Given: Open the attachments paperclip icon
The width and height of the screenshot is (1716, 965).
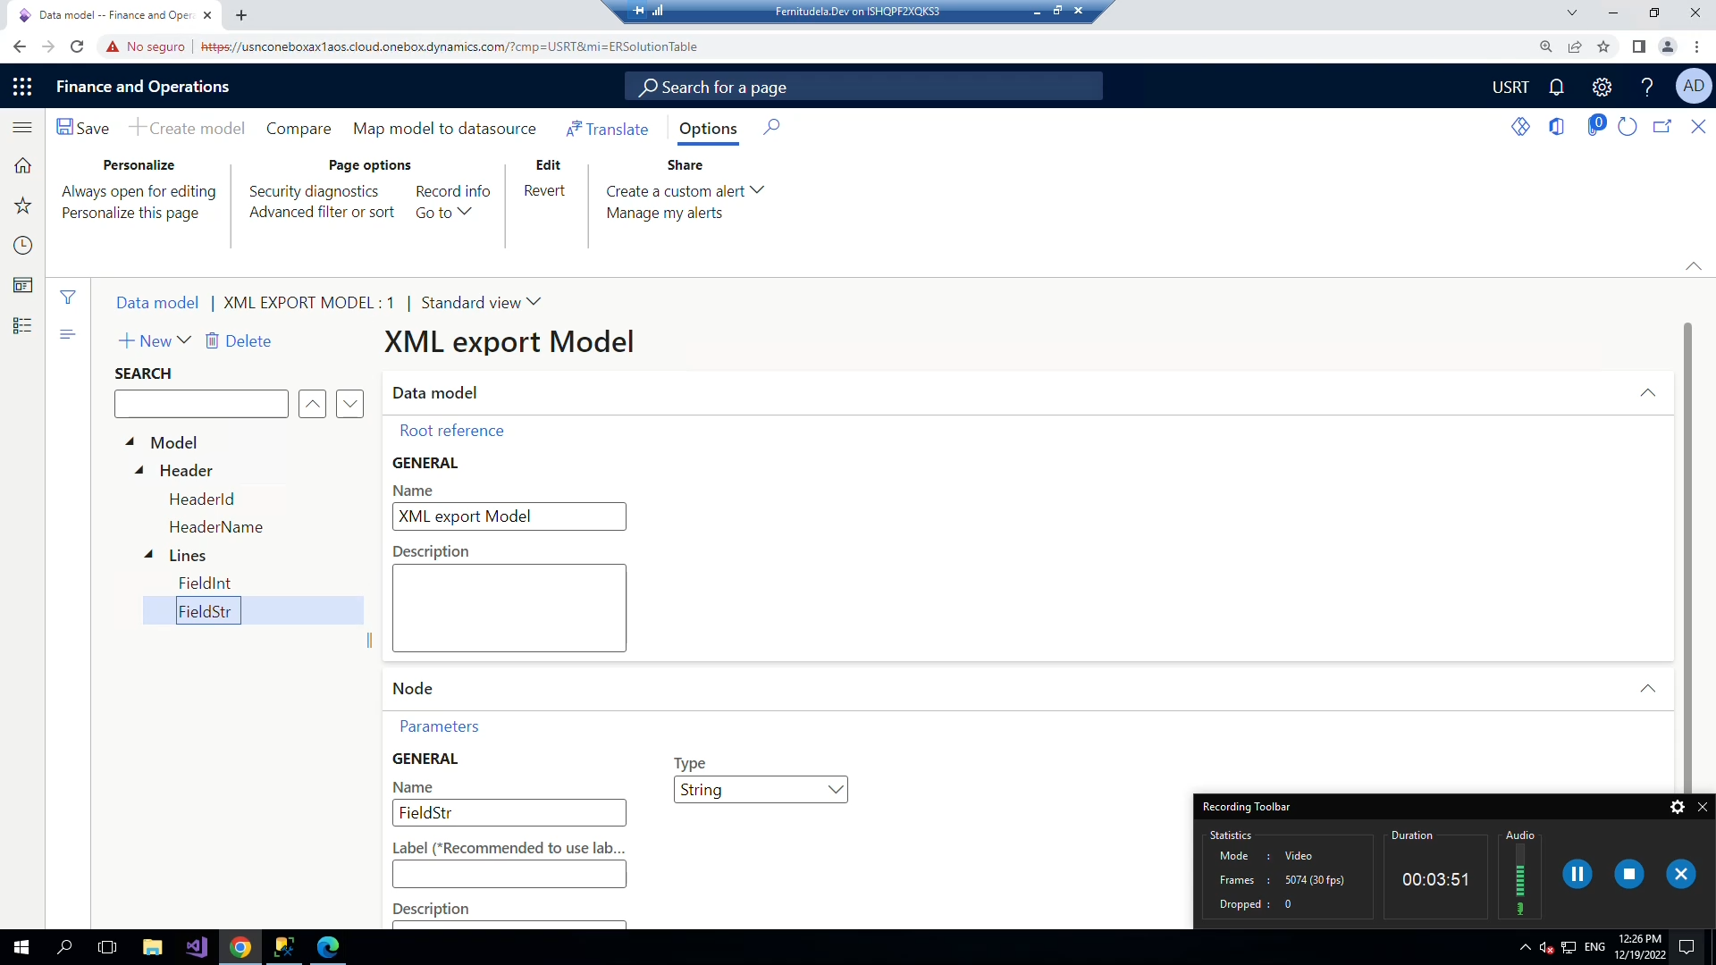Looking at the screenshot, I should 1597,127.
